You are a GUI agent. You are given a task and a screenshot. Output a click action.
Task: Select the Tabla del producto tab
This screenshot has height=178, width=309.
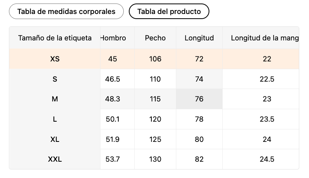(169, 11)
